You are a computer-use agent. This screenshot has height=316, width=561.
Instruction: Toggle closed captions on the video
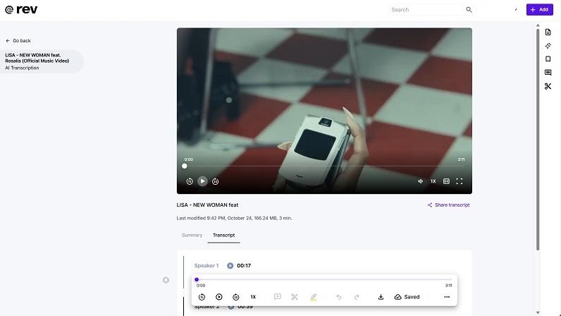pos(446,181)
